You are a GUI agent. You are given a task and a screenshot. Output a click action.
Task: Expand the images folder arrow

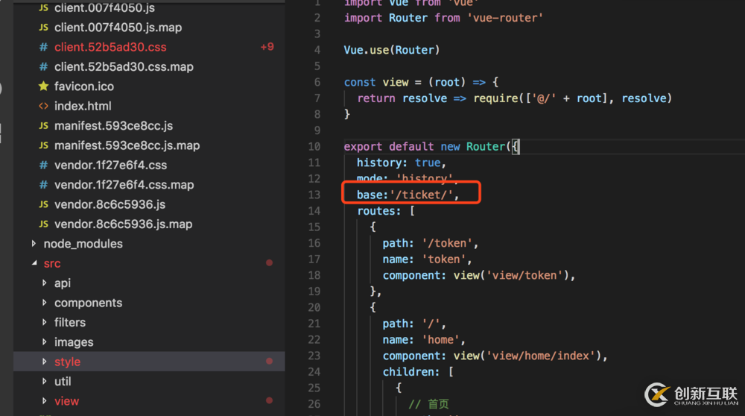click(44, 342)
